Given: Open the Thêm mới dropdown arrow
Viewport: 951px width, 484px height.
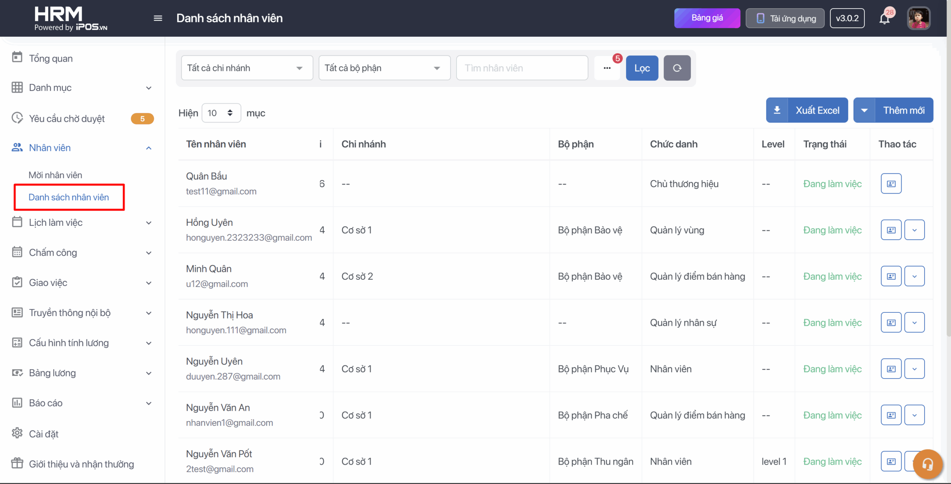Looking at the screenshot, I should click(864, 110).
